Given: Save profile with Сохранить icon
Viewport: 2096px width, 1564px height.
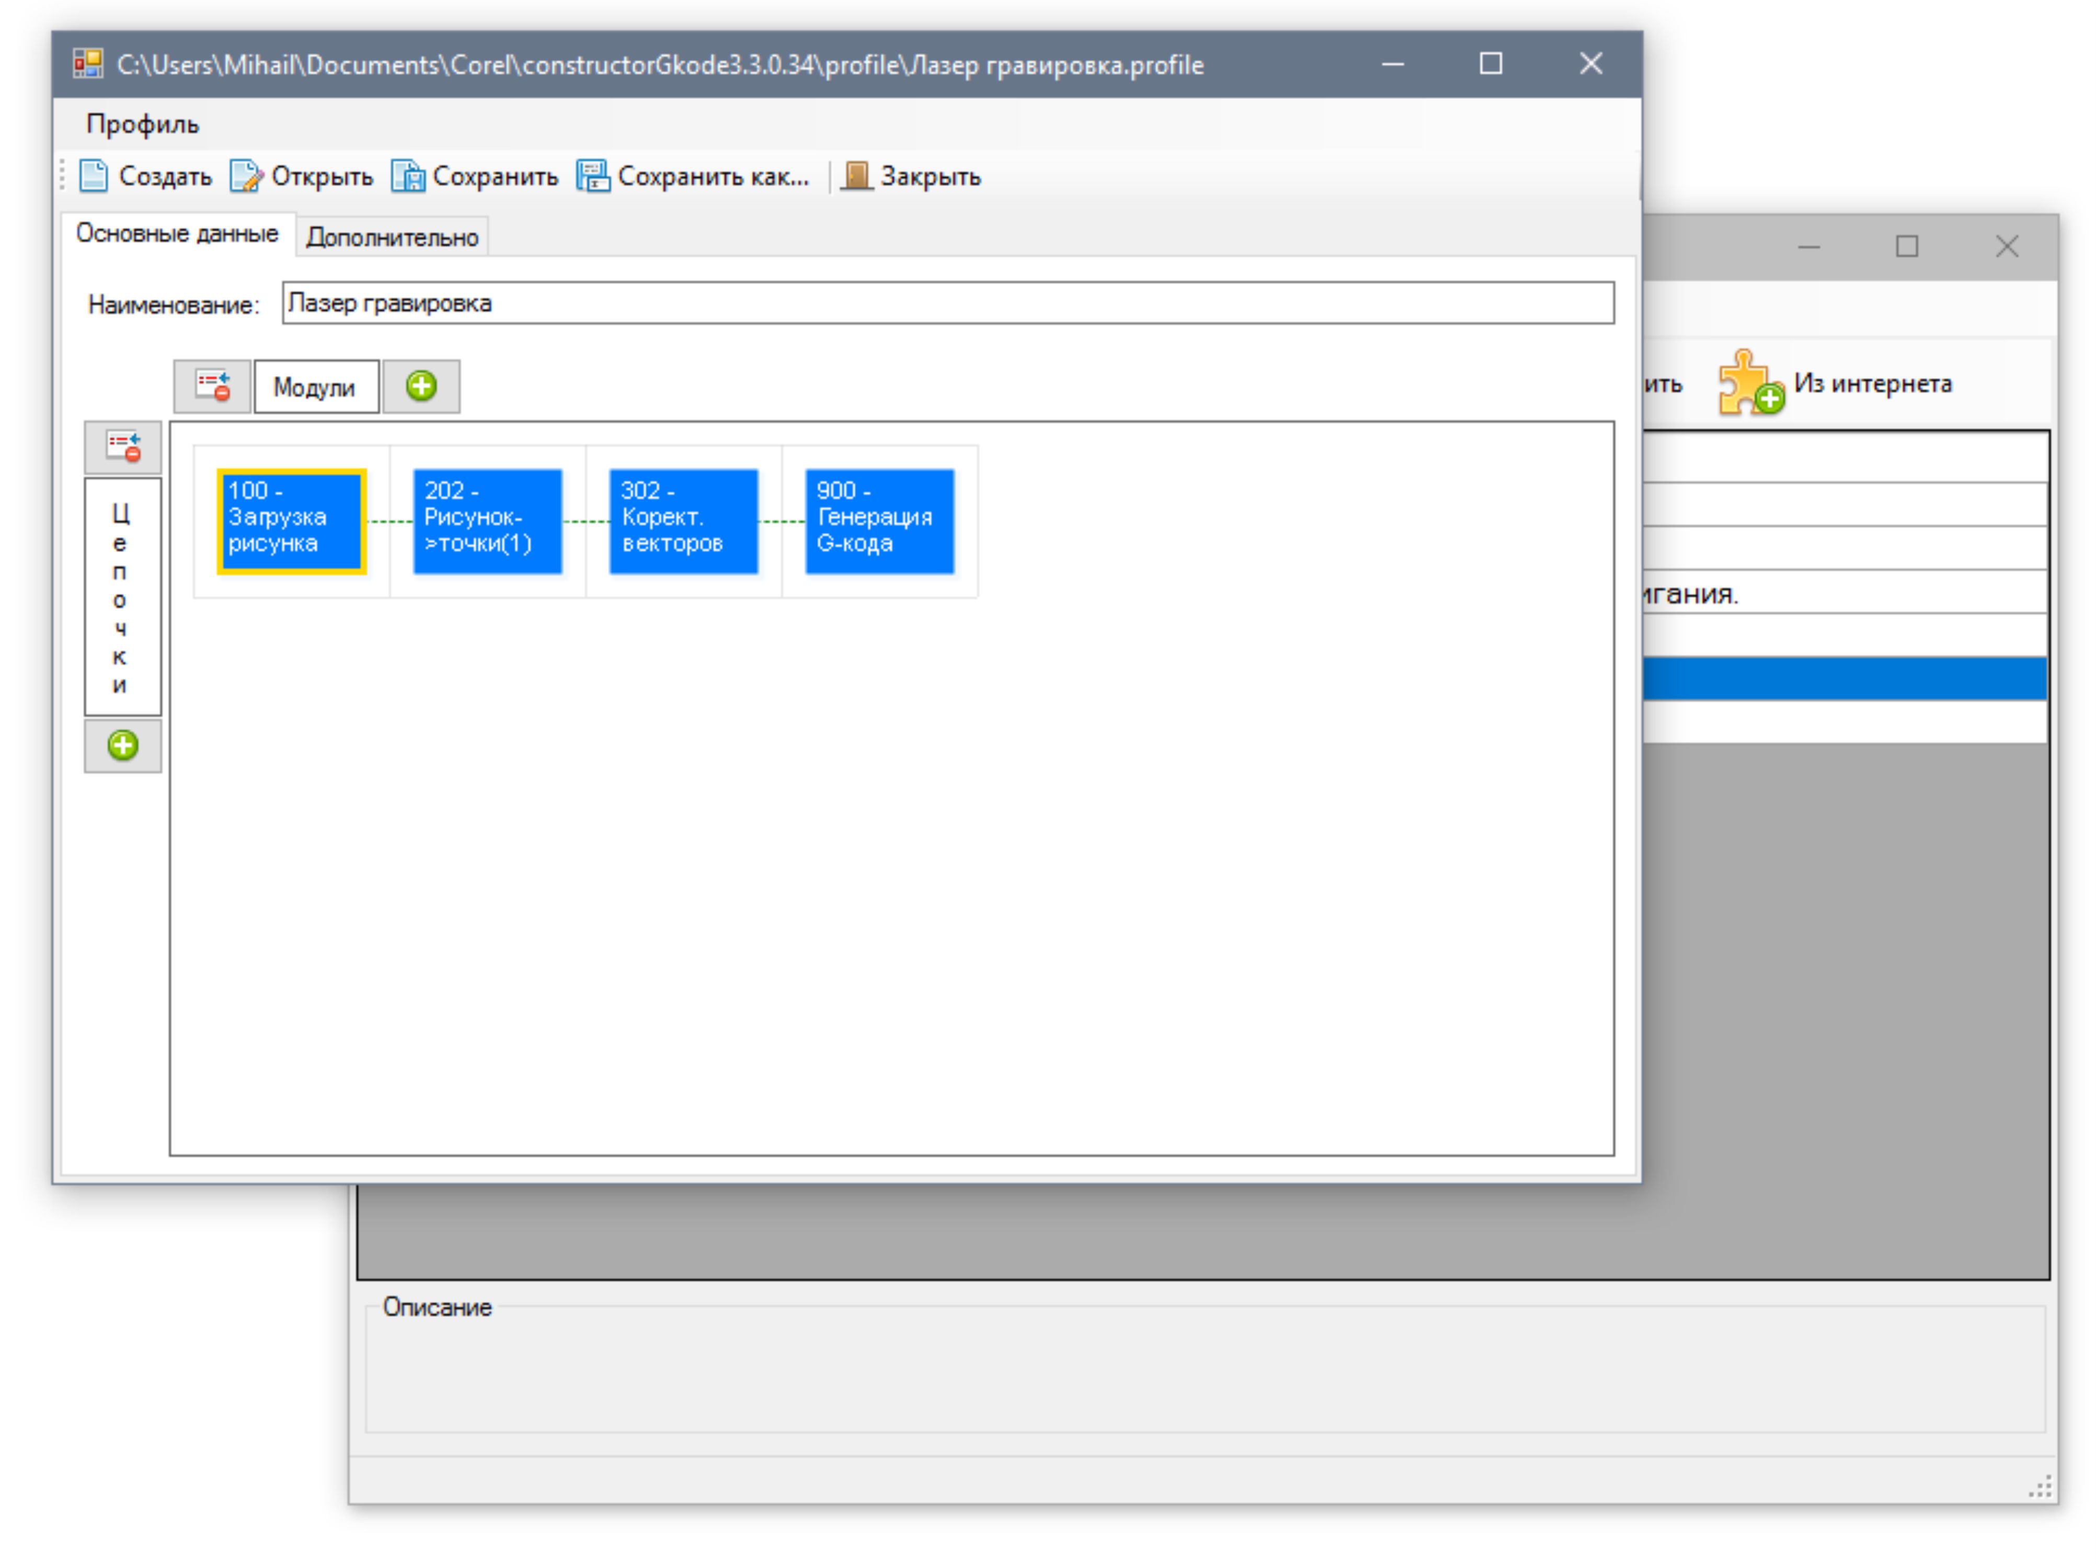Looking at the screenshot, I should pos(408,176).
